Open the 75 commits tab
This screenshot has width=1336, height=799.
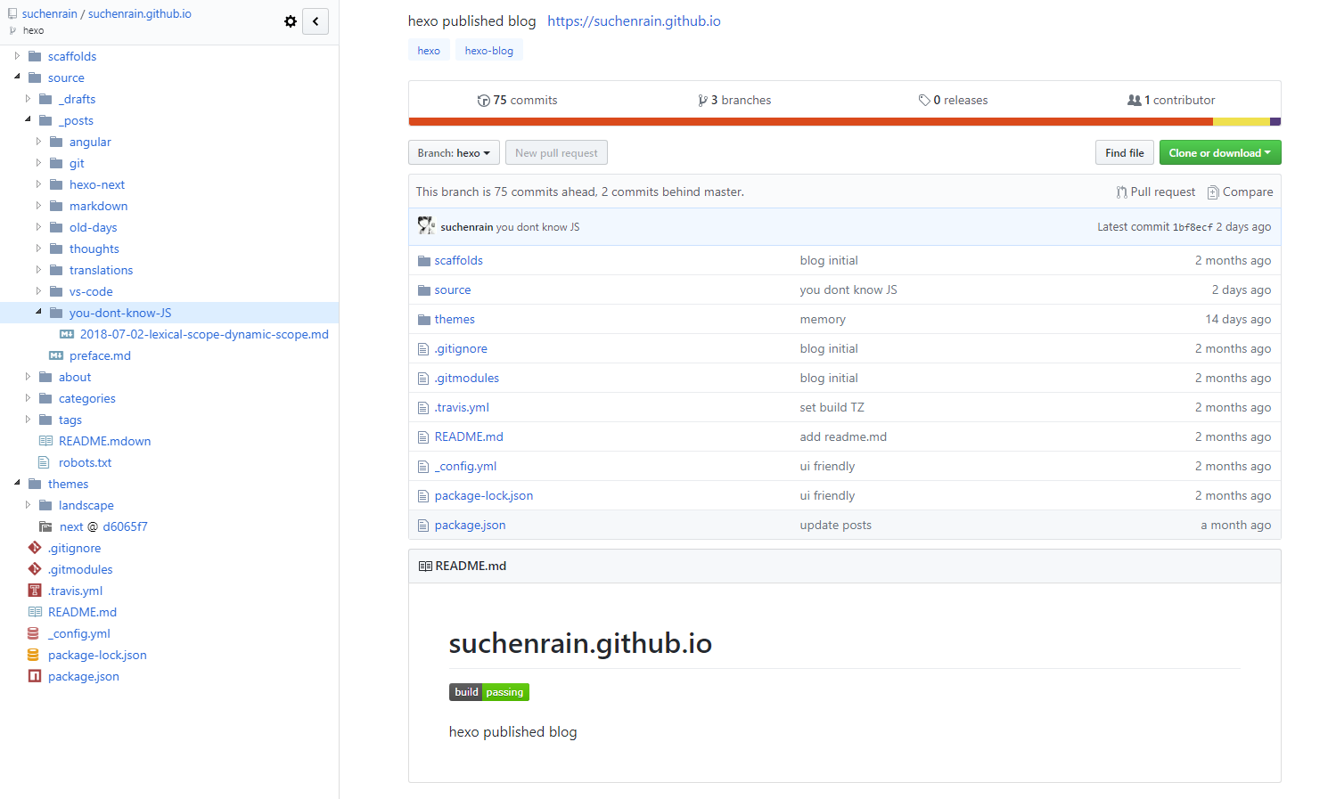click(x=517, y=101)
